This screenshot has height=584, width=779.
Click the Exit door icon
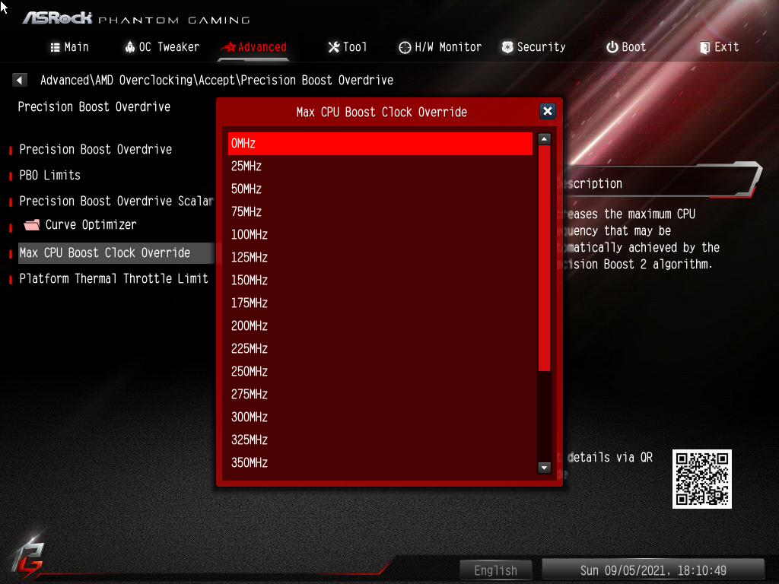(704, 48)
